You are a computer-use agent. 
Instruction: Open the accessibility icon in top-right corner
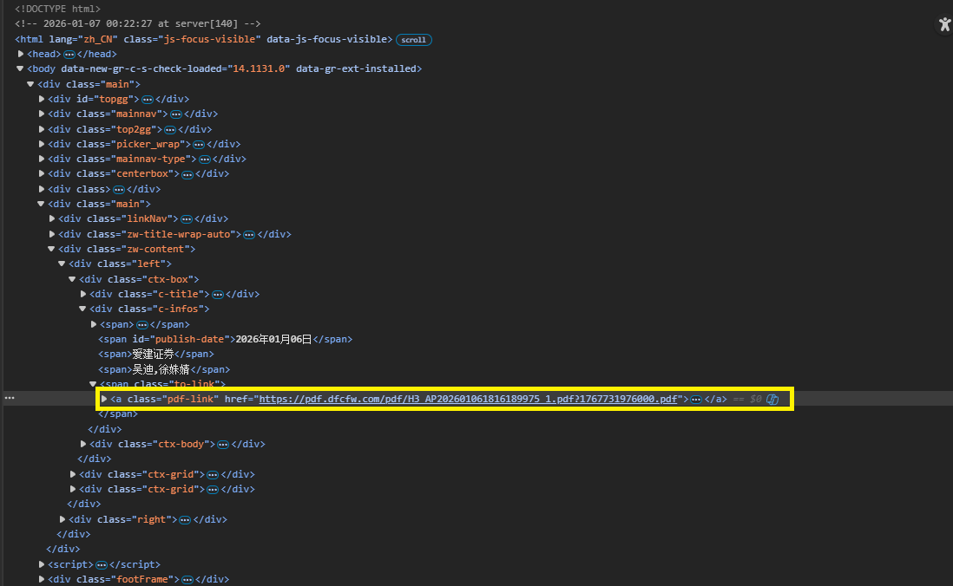click(x=944, y=25)
